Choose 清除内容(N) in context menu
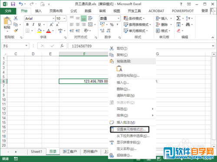217x162 pixels. pos(125,95)
